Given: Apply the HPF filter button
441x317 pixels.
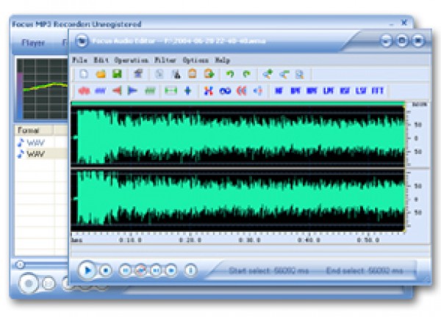Looking at the screenshot, I should tap(312, 91).
